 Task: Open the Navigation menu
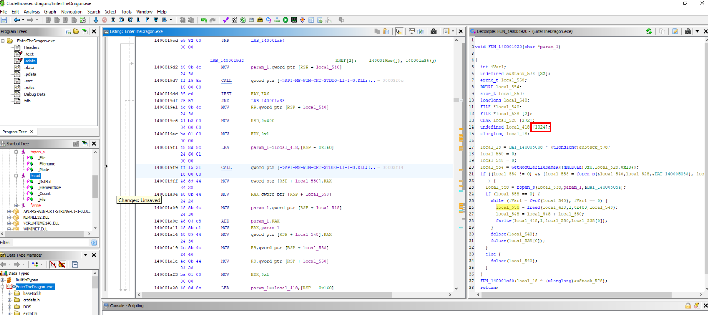coord(72,12)
